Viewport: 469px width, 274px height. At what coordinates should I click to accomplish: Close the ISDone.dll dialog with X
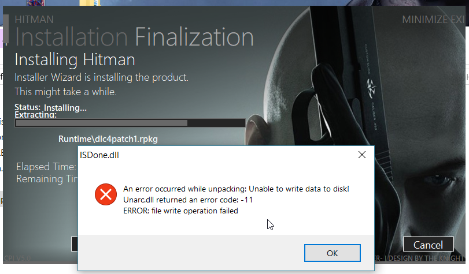click(x=362, y=155)
